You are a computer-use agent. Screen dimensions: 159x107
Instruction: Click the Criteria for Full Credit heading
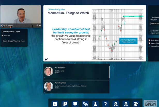(11, 32)
